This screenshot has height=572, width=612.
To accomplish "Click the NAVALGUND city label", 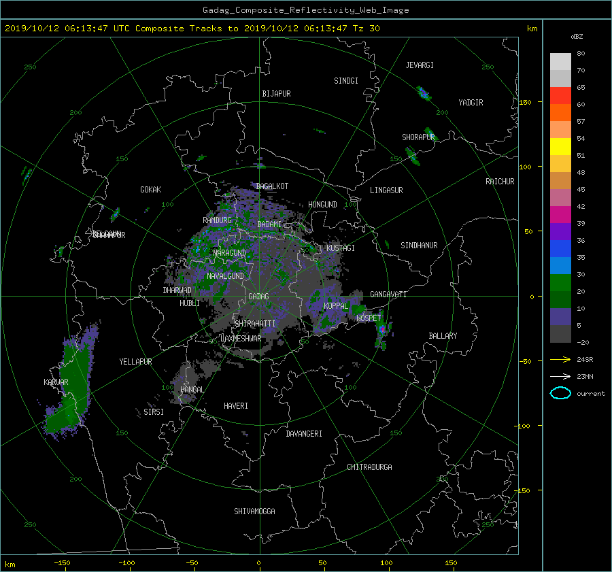I will click(x=225, y=276).
